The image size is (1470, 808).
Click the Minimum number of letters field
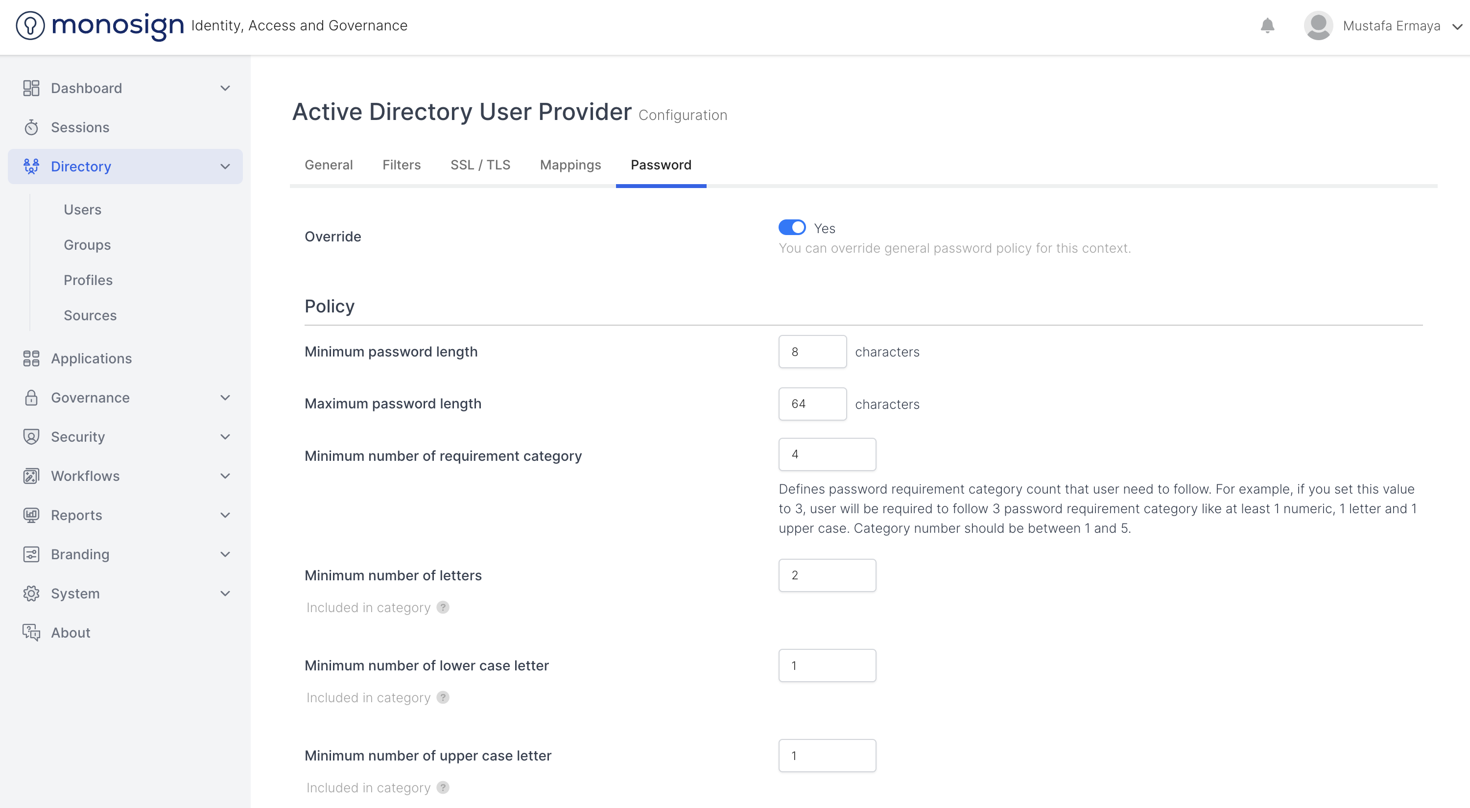pos(827,575)
